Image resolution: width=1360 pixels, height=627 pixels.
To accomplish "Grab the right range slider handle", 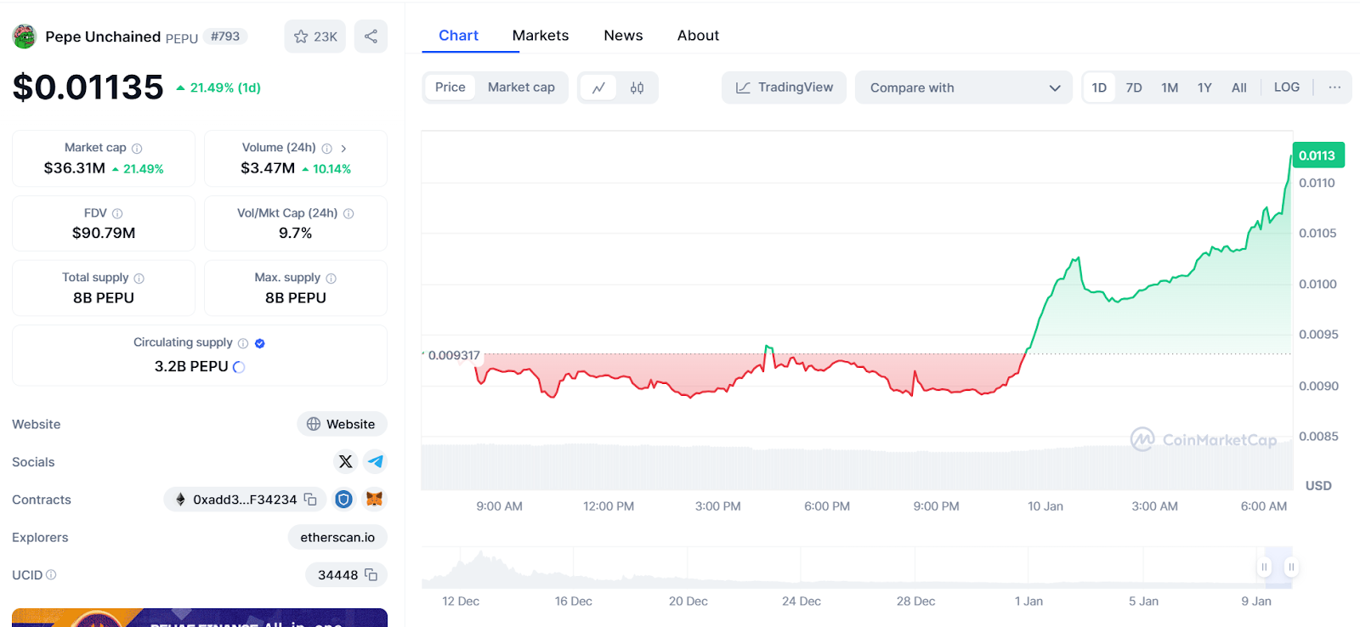I will [x=1291, y=567].
